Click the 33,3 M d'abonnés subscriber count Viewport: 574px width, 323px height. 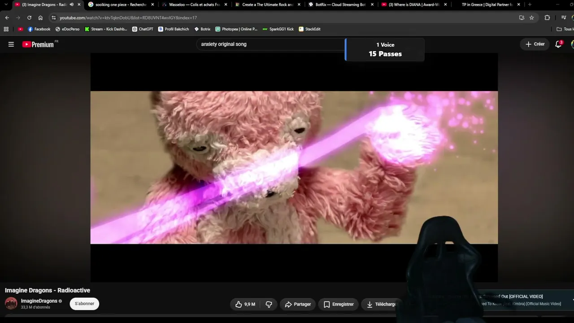(x=35, y=307)
